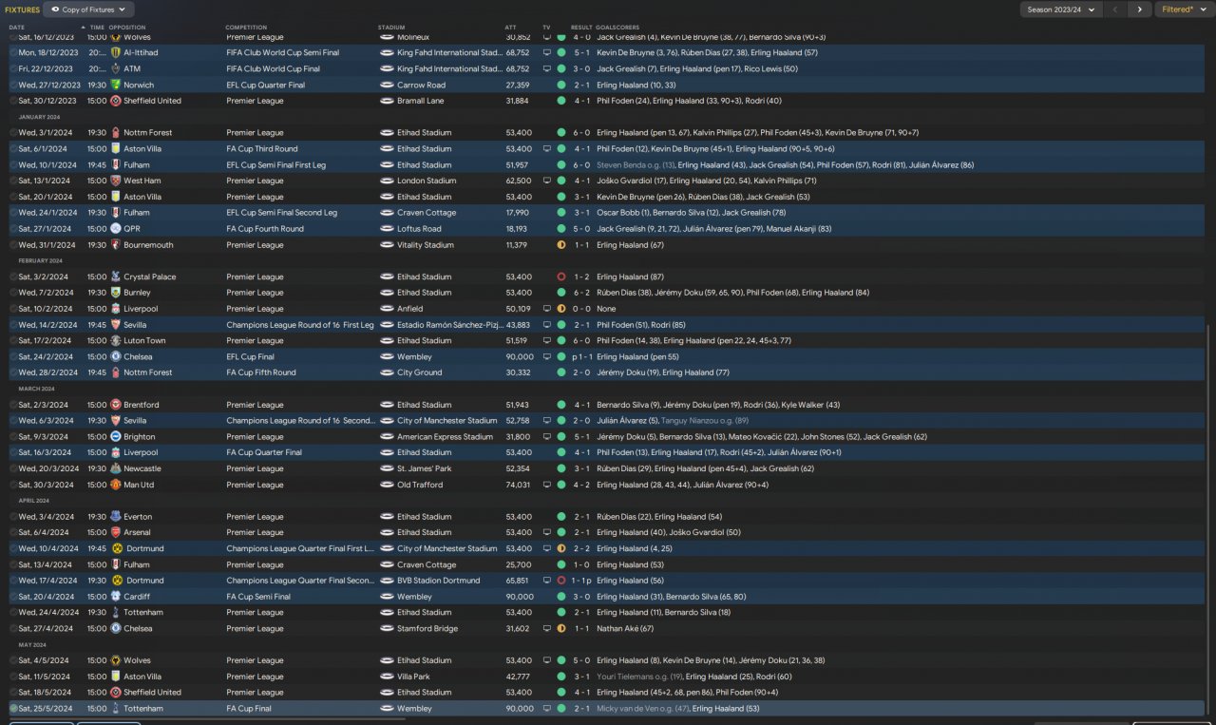1216x725 pixels.
Task: Open the Bramall Lane stadium link
Action: 420,101
